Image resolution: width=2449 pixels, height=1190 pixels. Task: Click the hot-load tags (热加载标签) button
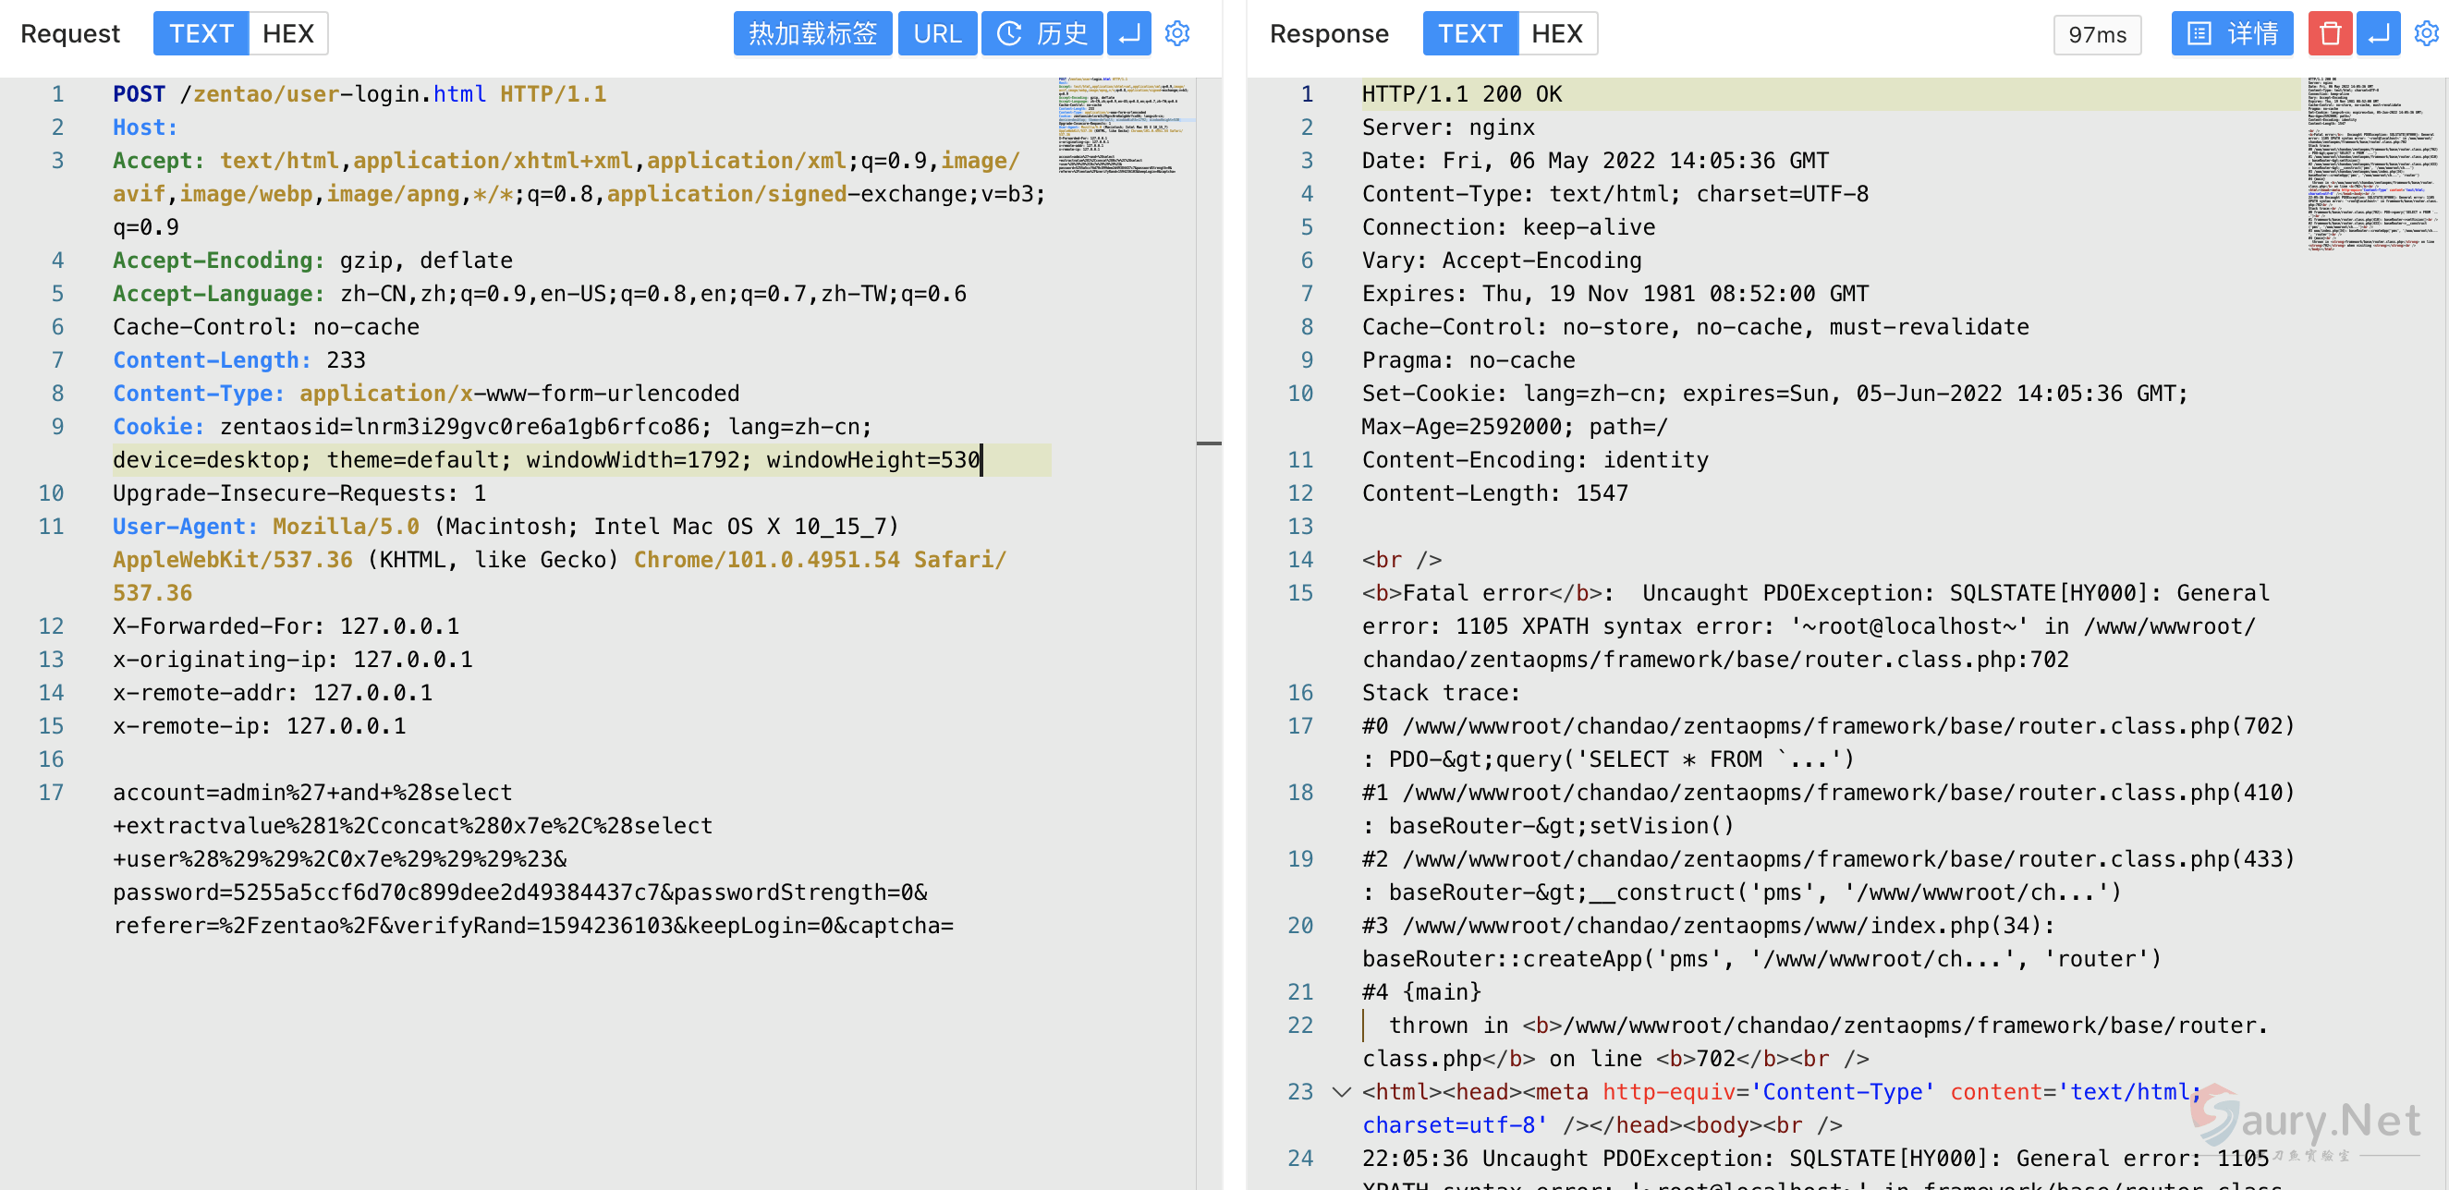[812, 34]
